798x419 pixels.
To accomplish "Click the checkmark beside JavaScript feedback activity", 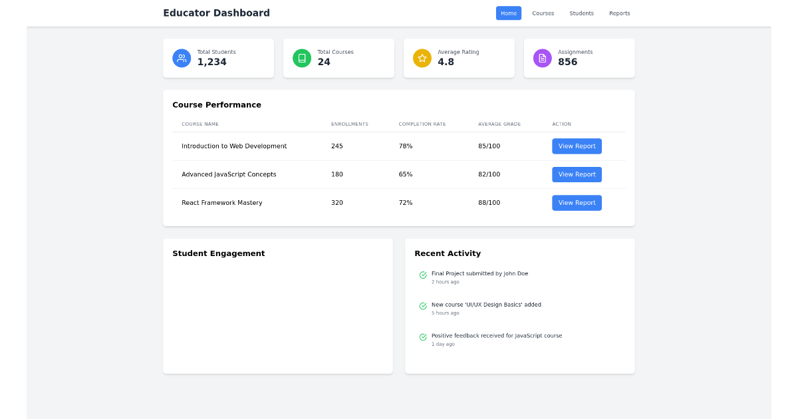I will tap(422, 337).
